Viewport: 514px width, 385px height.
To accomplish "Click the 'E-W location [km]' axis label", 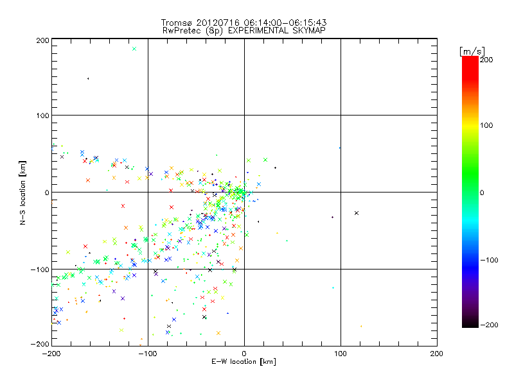I will [x=244, y=362].
